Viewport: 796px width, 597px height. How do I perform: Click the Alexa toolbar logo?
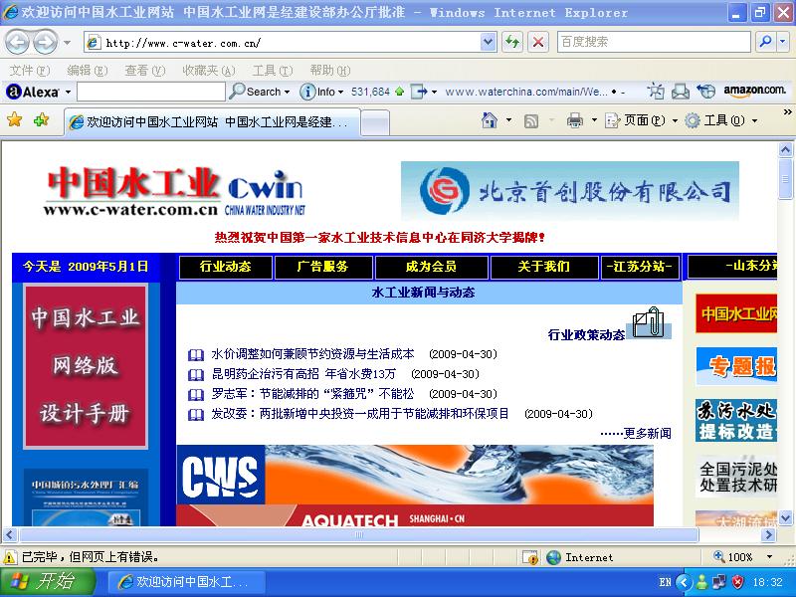click(x=33, y=92)
